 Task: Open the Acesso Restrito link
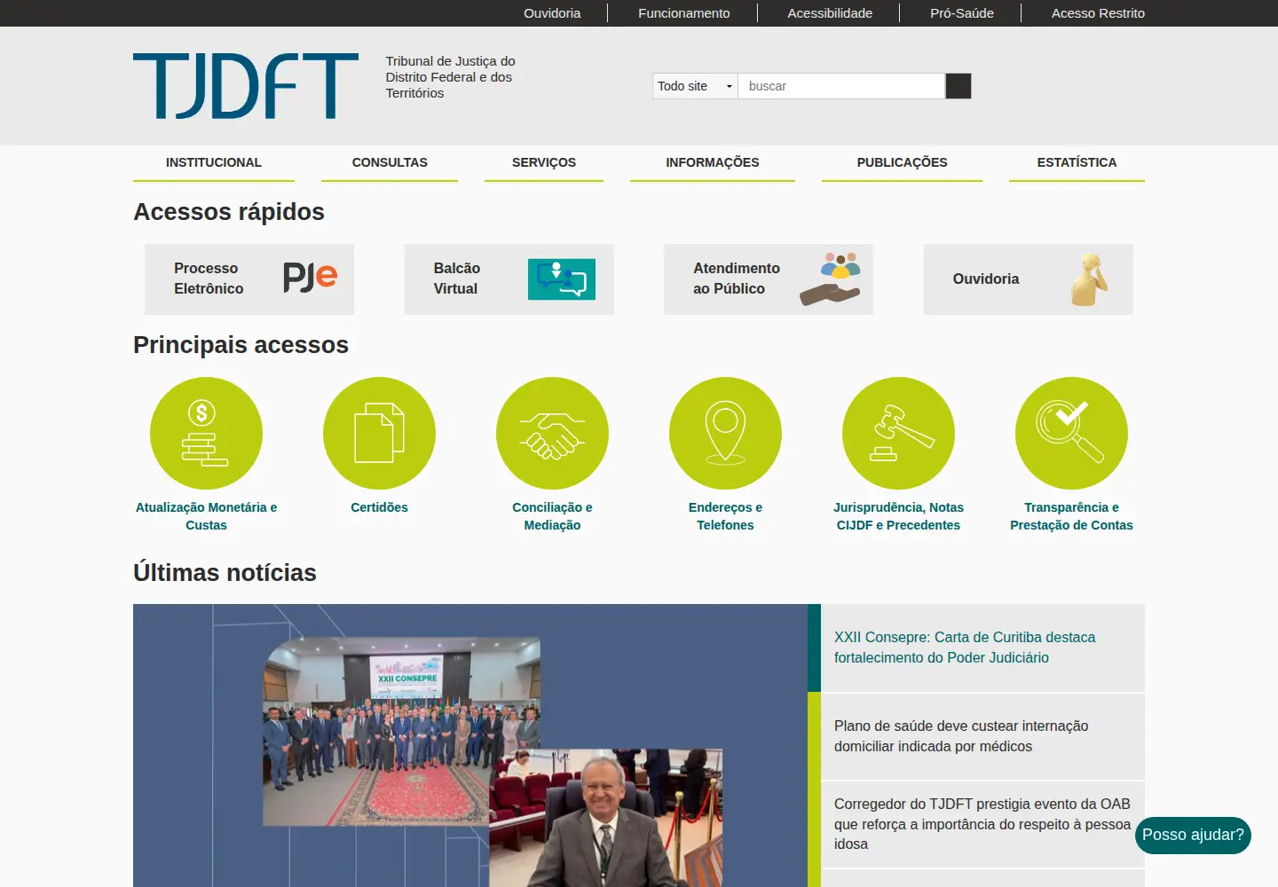coord(1098,13)
